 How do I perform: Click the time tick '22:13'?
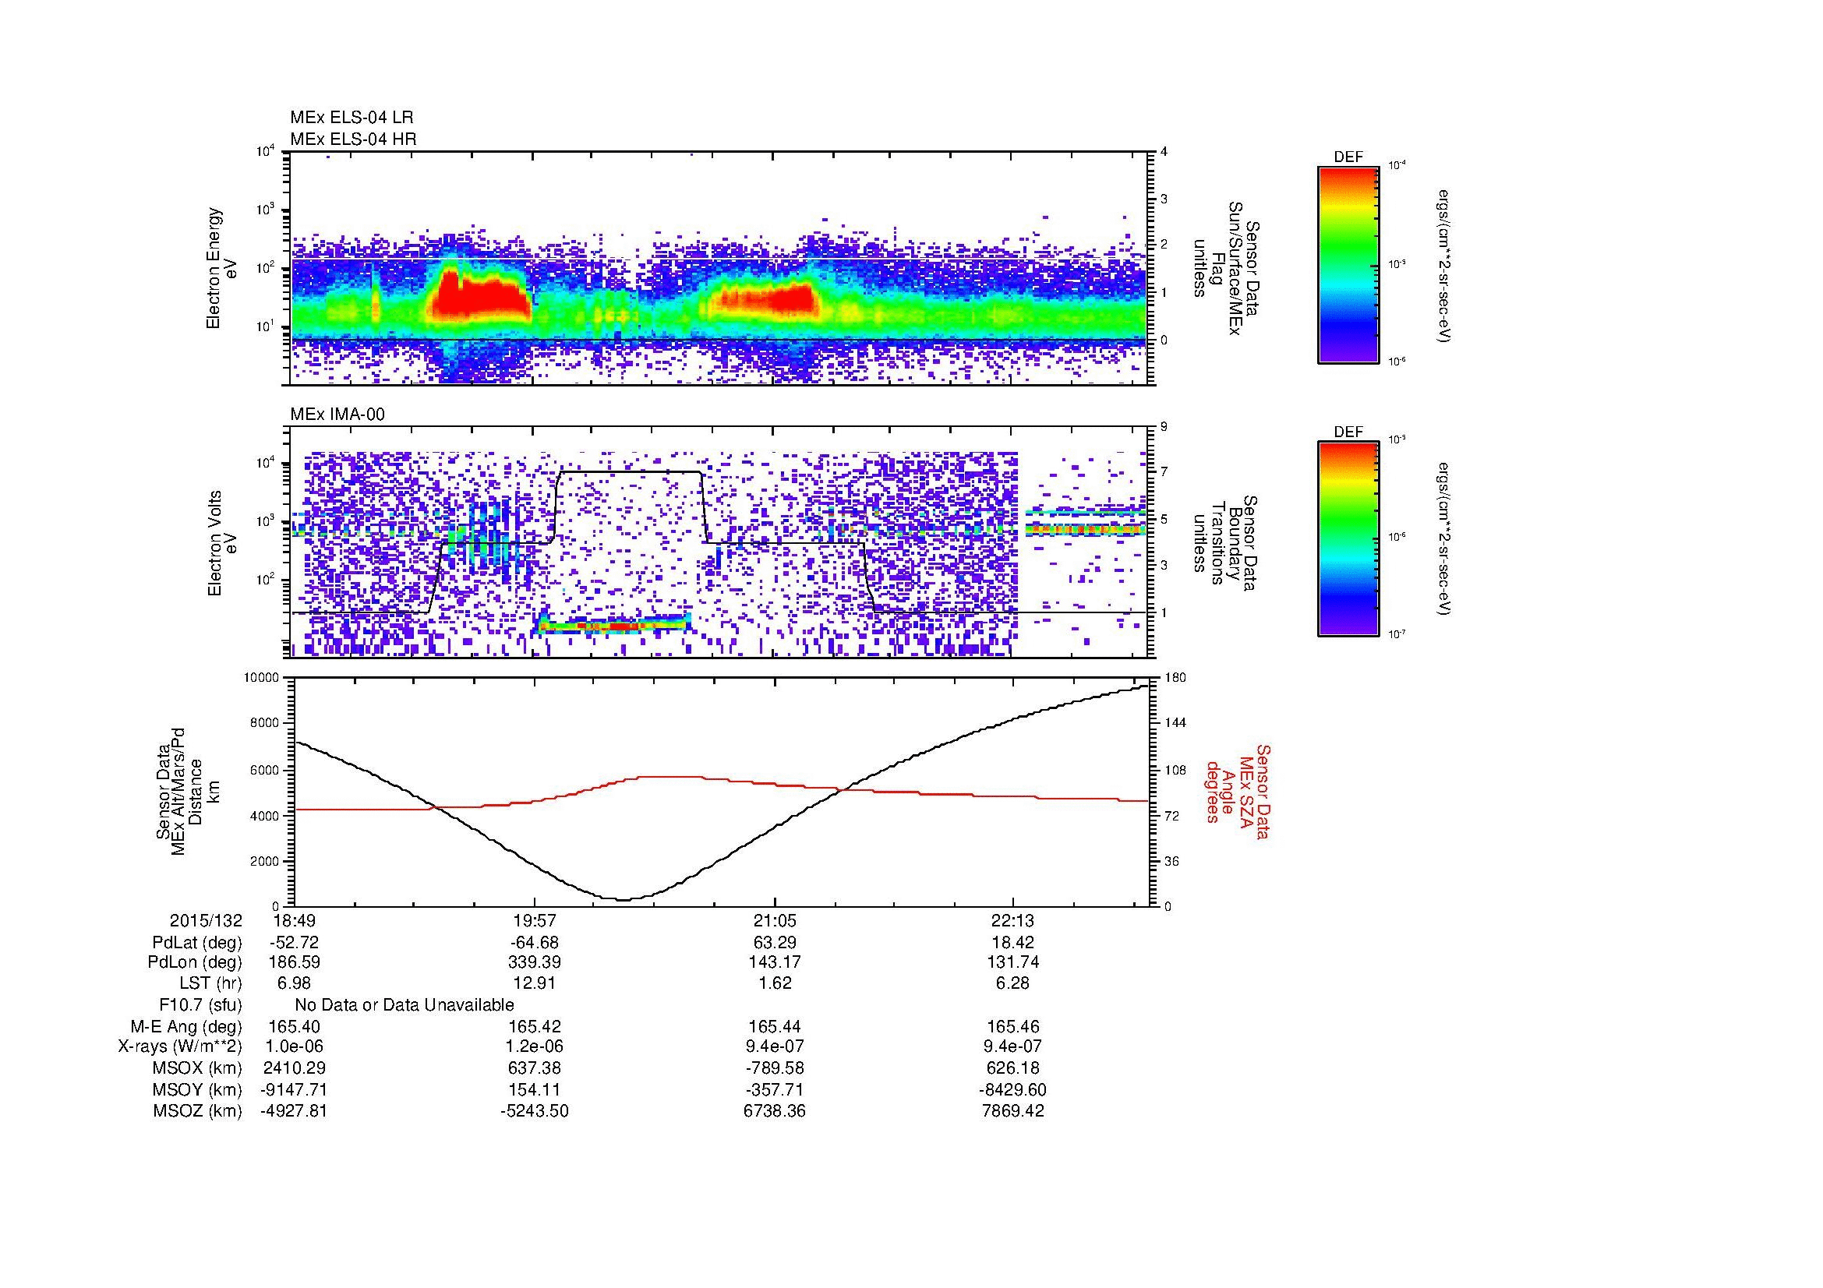pos(1013,921)
